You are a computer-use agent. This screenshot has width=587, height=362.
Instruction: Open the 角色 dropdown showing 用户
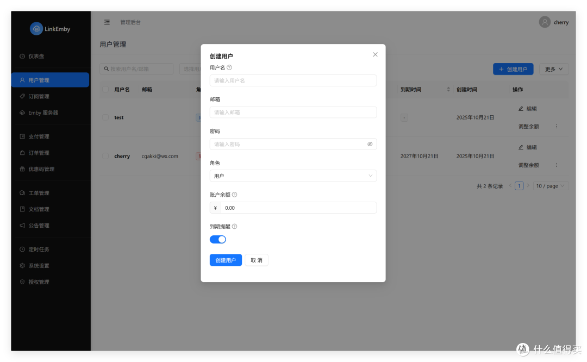click(x=293, y=176)
